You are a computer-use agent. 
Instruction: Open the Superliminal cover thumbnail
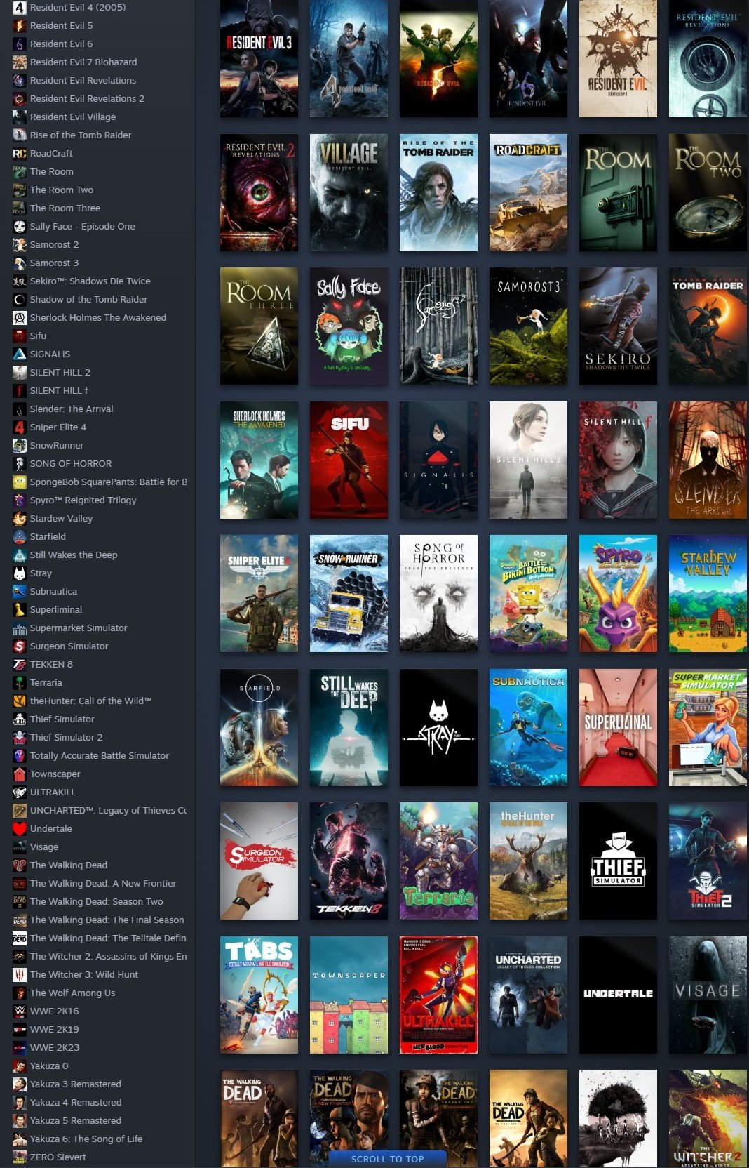tap(618, 727)
